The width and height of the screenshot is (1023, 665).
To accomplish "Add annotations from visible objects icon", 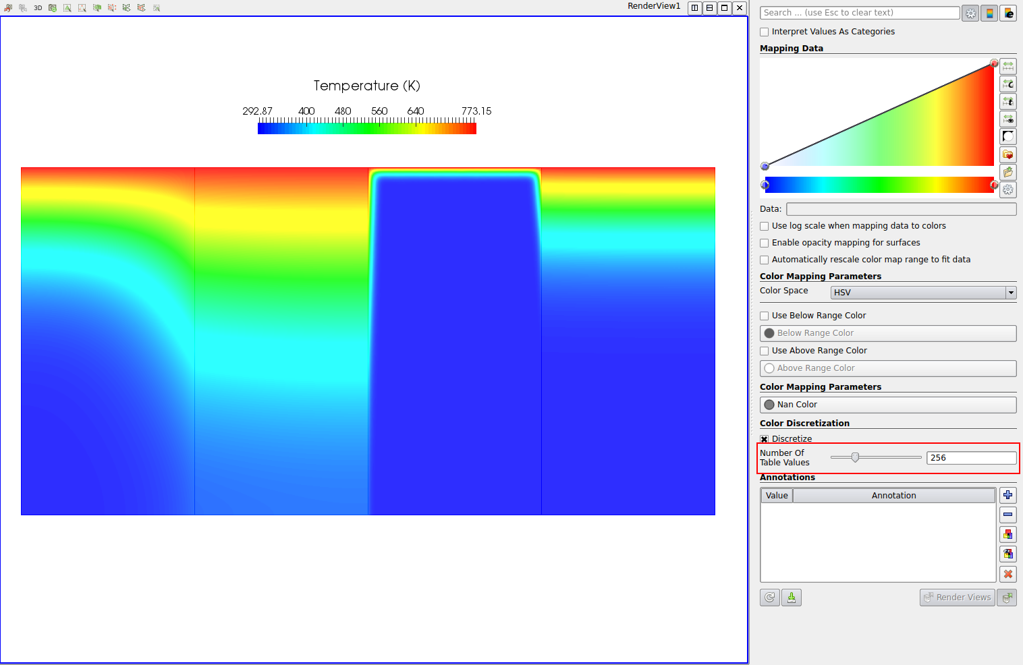I will tap(1008, 554).
